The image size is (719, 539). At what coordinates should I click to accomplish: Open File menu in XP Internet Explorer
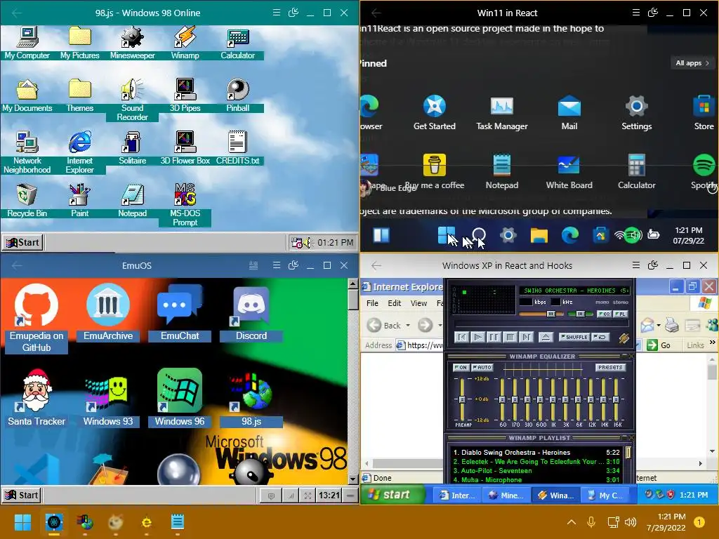(372, 303)
